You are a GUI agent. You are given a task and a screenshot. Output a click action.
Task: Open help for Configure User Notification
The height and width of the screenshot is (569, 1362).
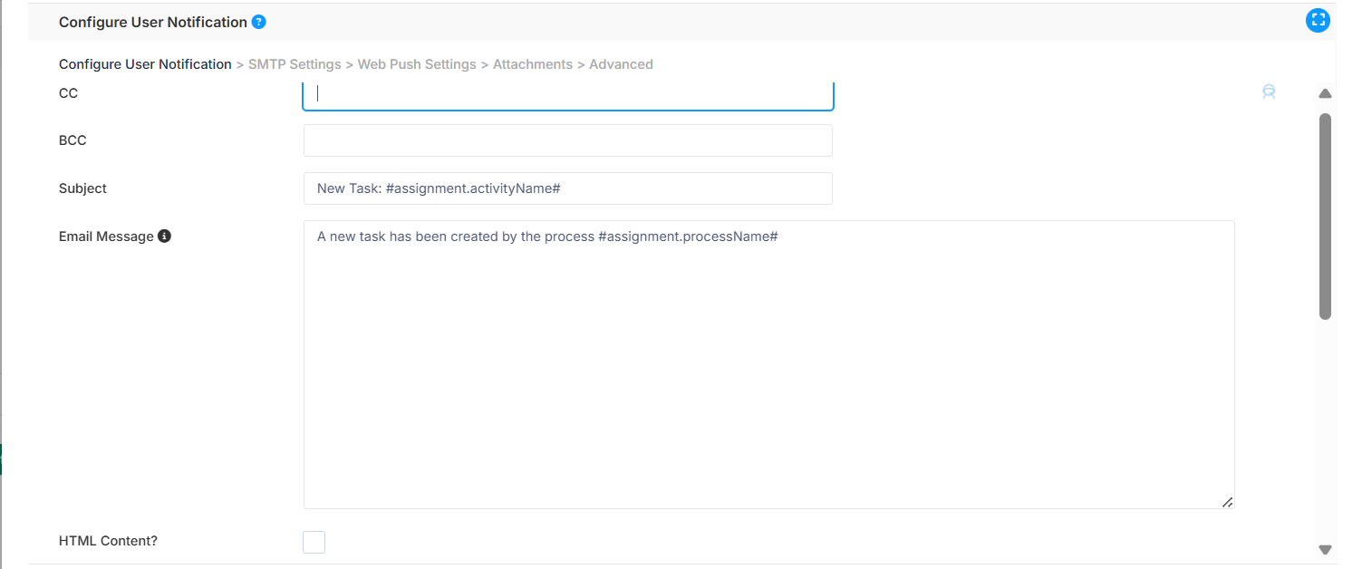pos(258,22)
